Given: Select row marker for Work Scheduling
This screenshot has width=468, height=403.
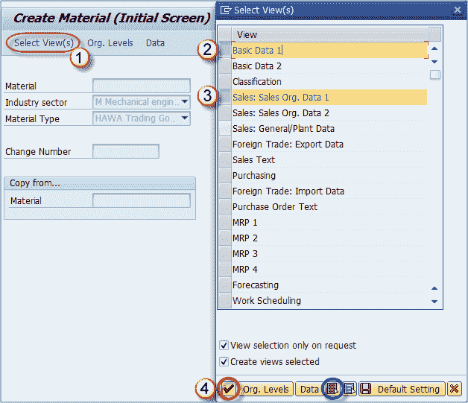Looking at the screenshot, I should (x=225, y=300).
